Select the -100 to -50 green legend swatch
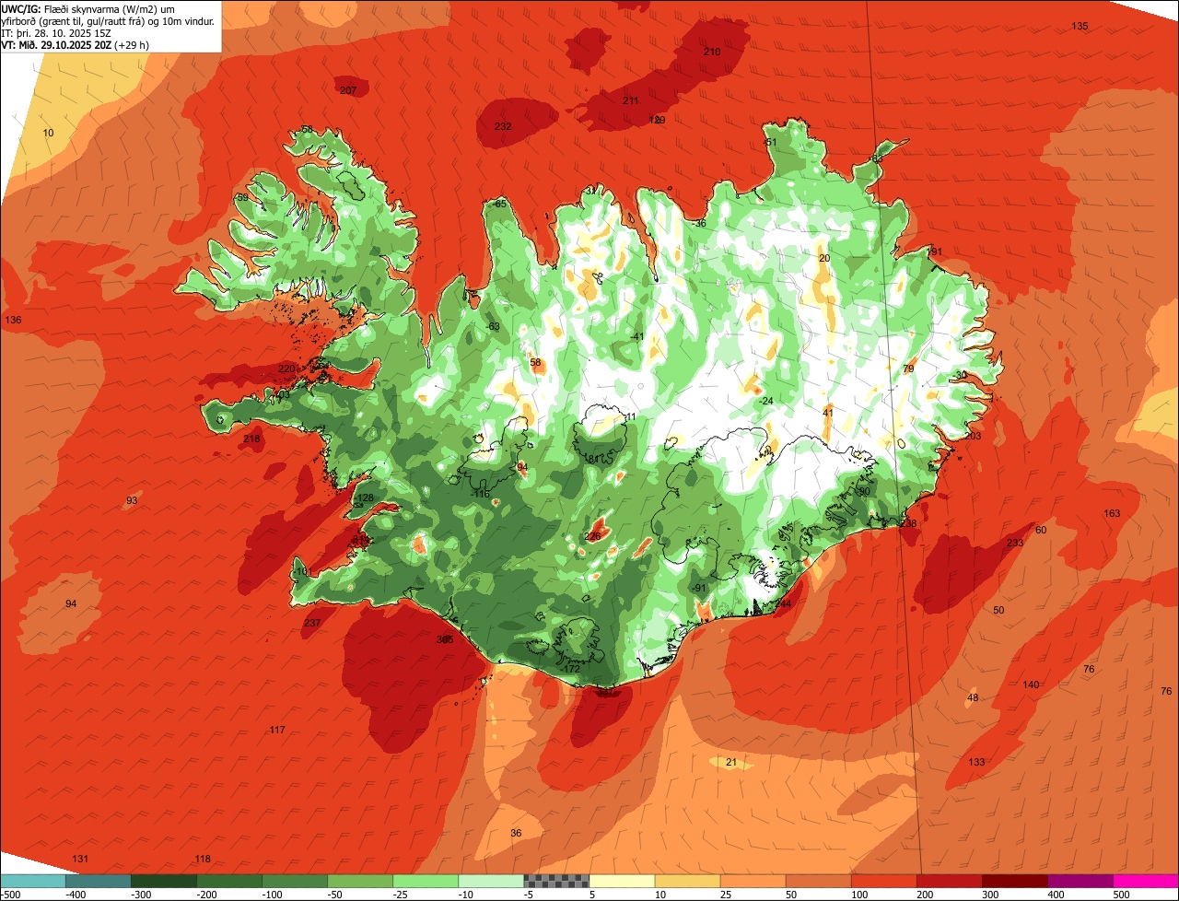 (x=295, y=881)
